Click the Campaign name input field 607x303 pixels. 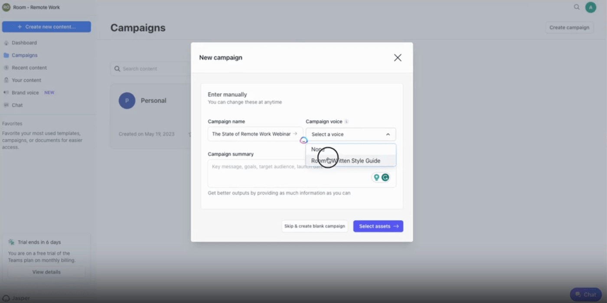(x=255, y=134)
